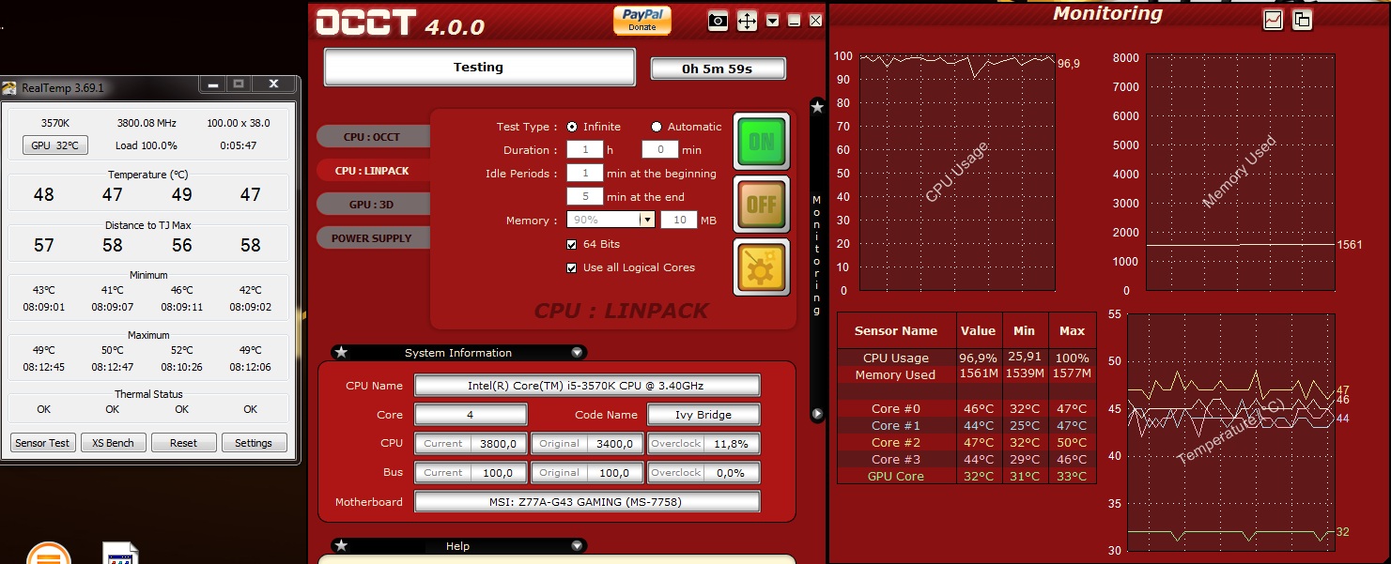Screen dimensions: 1391x564
Task: Click the Code Name Ivy Bridge field
Action: [x=703, y=415]
